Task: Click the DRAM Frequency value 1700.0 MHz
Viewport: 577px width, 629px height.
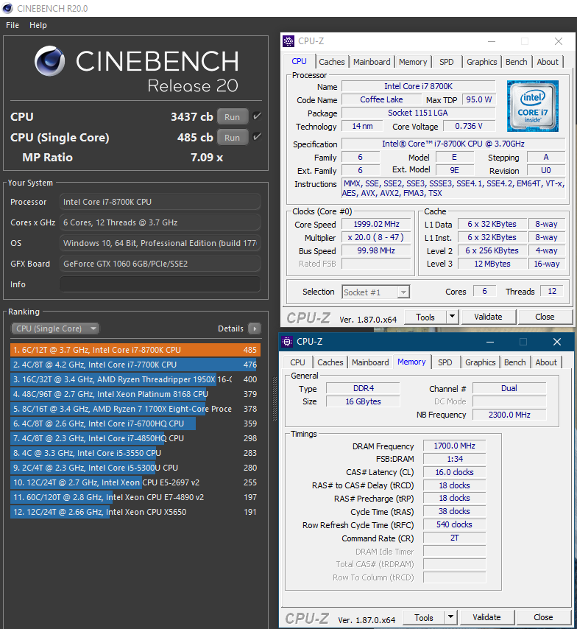Action: [454, 446]
